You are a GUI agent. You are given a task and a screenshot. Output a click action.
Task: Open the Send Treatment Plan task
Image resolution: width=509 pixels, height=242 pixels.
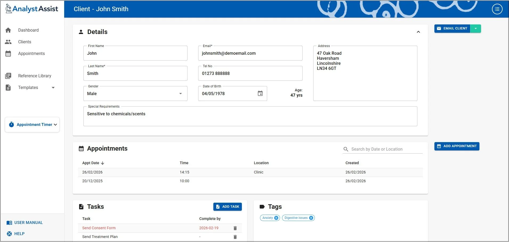point(100,237)
